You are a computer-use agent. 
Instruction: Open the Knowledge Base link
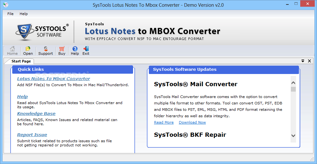[x=36, y=113]
